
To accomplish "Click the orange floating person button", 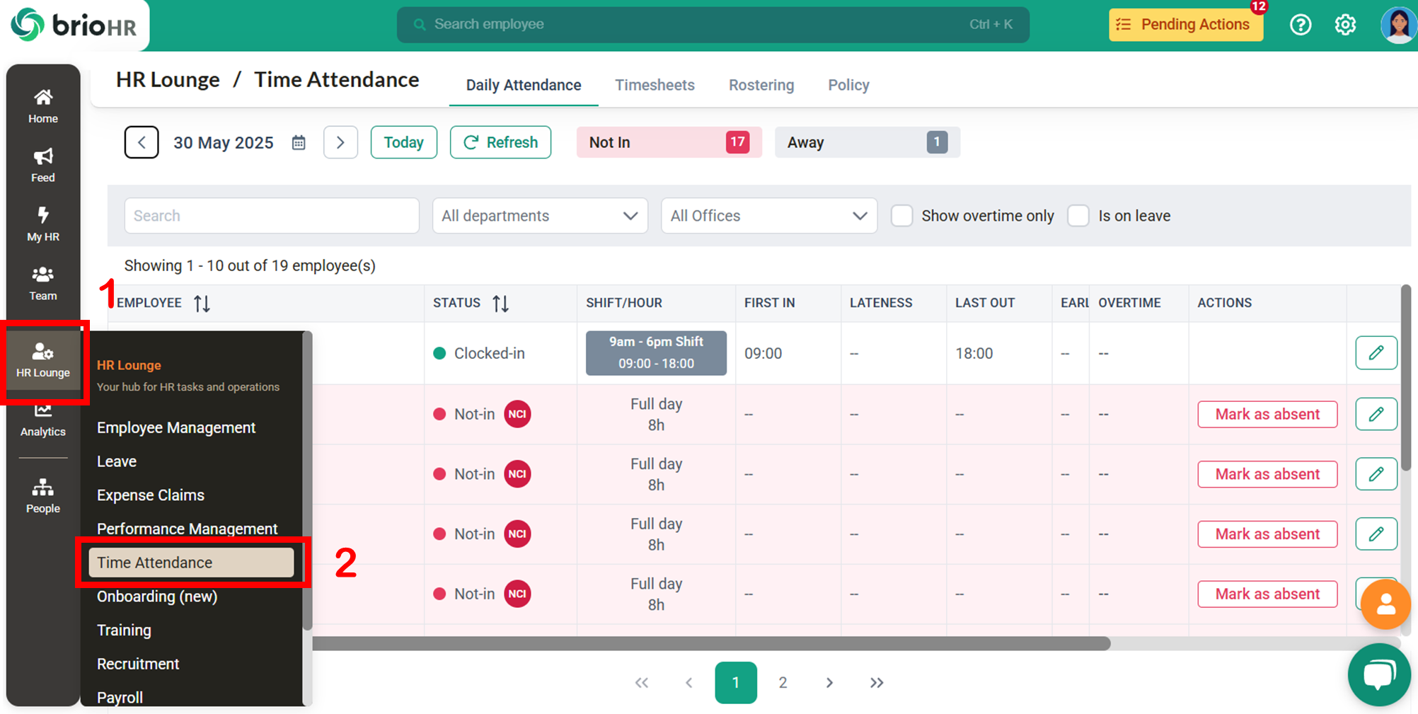I will click(1385, 604).
